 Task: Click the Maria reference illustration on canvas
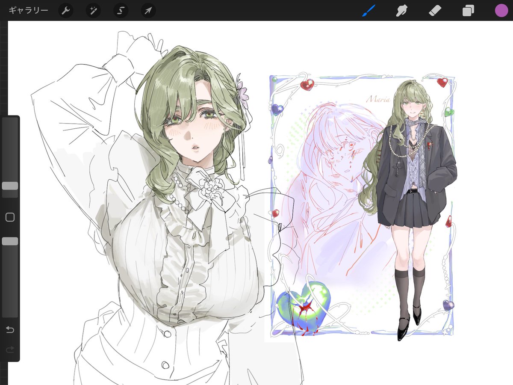(363, 206)
